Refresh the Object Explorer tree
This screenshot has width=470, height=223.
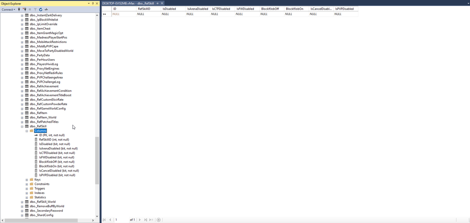pyautogui.click(x=41, y=10)
